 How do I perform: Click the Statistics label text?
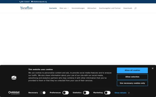tap(77, 93)
